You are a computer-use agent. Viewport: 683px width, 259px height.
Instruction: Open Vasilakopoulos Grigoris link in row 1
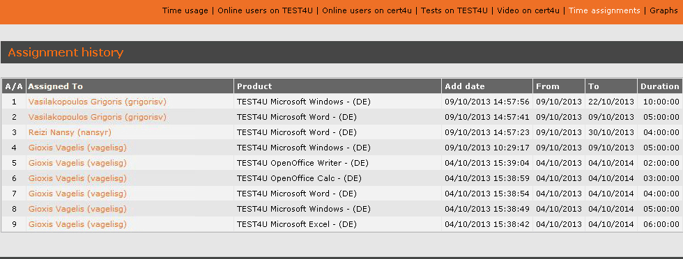[98, 102]
